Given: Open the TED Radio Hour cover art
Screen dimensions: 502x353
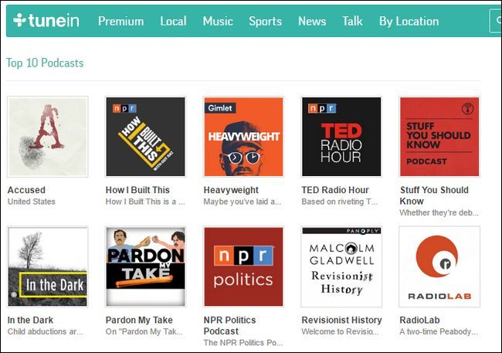Looking at the screenshot, I should click(x=341, y=137).
